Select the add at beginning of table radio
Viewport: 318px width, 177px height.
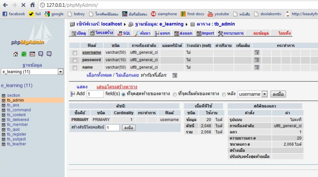pos(175,94)
